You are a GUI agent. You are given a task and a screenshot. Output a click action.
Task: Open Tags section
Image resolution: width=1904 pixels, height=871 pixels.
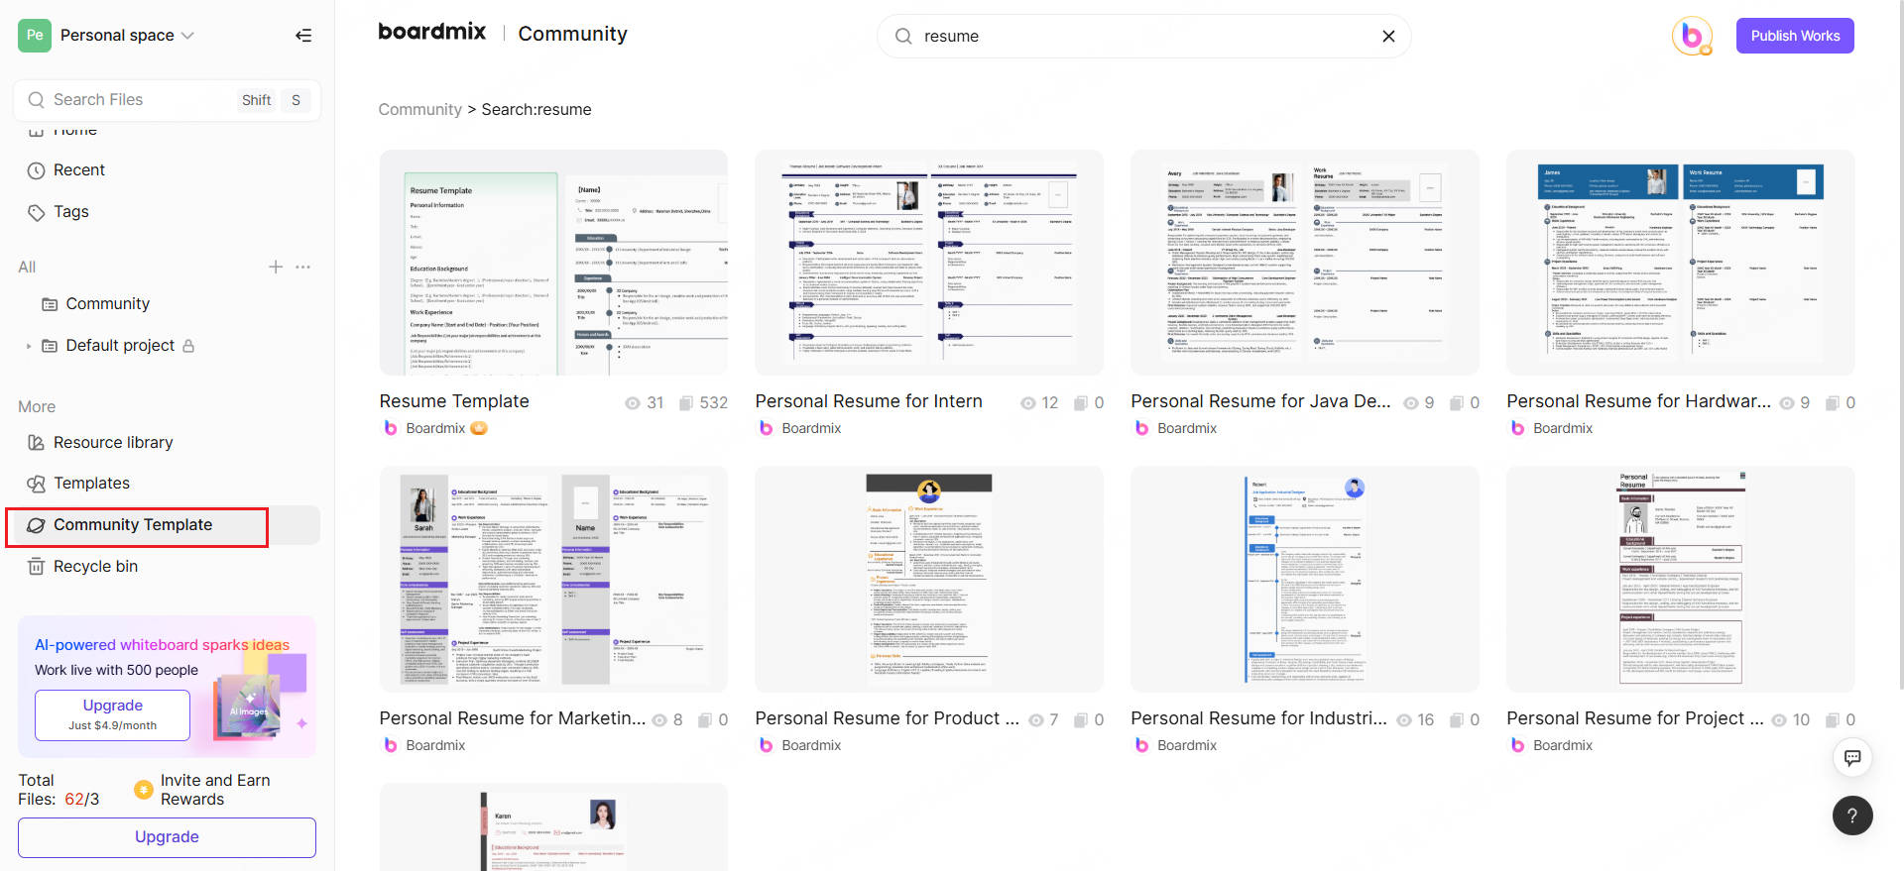70,212
